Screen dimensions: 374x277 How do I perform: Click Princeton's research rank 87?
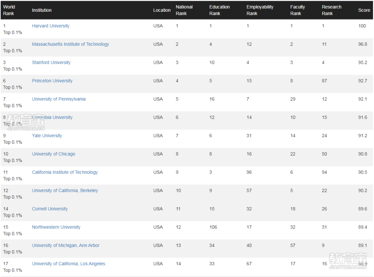tap(324, 81)
